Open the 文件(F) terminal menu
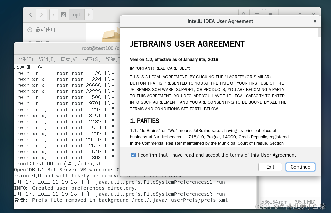The width and height of the screenshot is (331, 213). click(x=25, y=59)
